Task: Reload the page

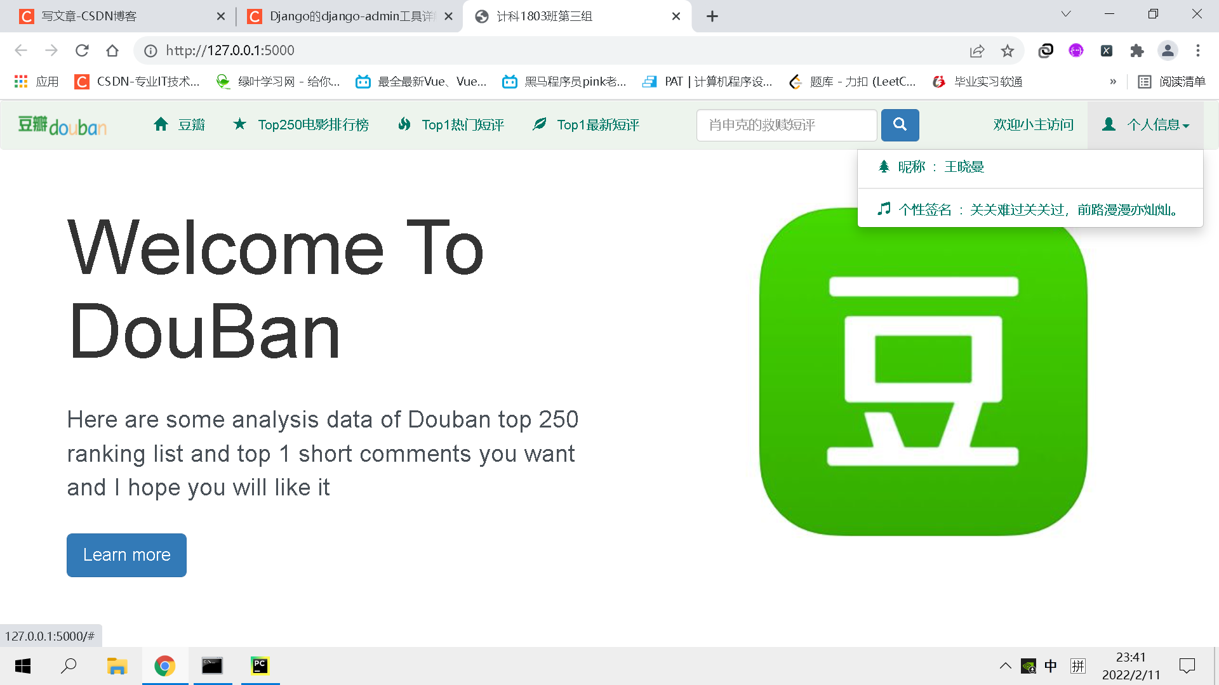Action: coord(82,51)
